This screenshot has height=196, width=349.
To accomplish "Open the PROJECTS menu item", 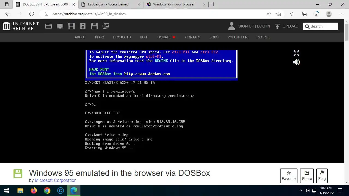I will [122, 37].
